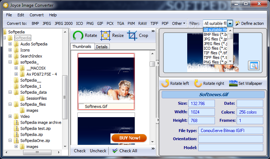Expand the SearchIndex folder node
This screenshot has width=270, height=159.
tap(10, 56)
